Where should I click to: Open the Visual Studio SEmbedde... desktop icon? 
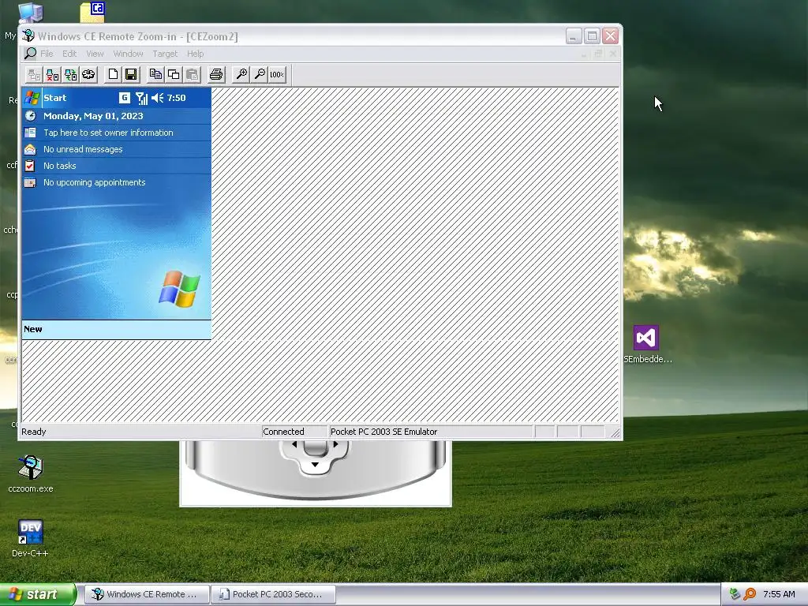click(x=646, y=344)
